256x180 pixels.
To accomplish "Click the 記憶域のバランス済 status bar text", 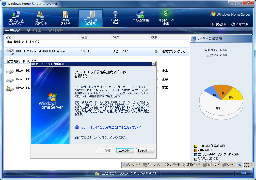I will (129, 173).
